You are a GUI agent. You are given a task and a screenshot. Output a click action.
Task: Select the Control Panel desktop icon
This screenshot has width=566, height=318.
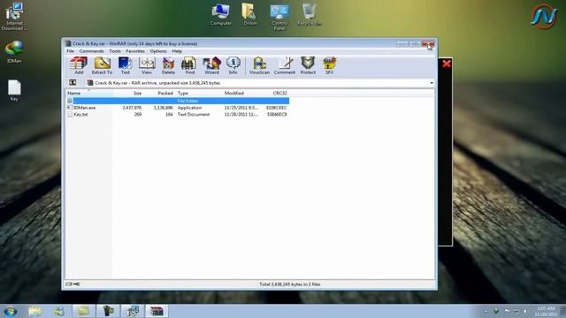coord(279,17)
